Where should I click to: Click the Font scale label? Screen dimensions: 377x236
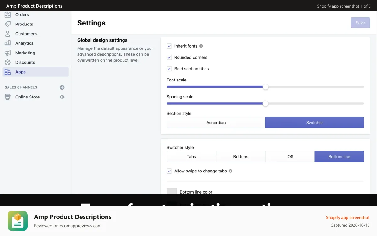[x=177, y=80]
